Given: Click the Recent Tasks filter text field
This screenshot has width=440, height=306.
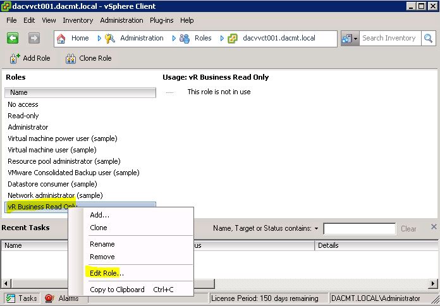Looking at the screenshot, I should [360, 229].
